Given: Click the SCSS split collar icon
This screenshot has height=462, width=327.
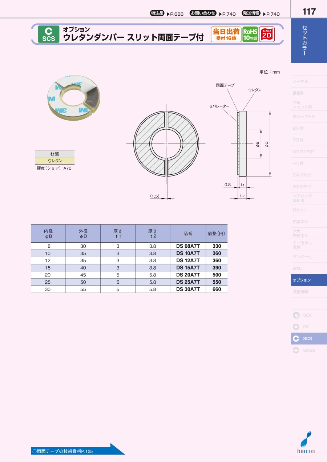Looking at the screenshot, I should click(296, 350).
